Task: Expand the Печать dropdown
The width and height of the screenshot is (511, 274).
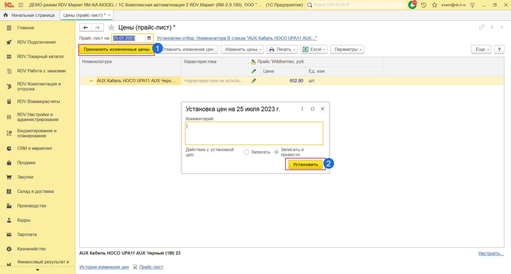Action: [x=282, y=49]
